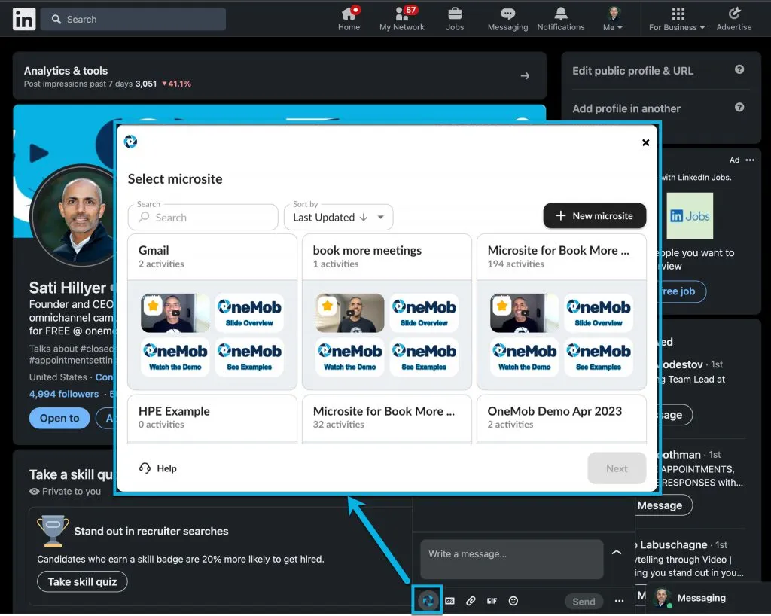Click help icon for Edit public profile
The image size is (771, 616).
[739, 69]
